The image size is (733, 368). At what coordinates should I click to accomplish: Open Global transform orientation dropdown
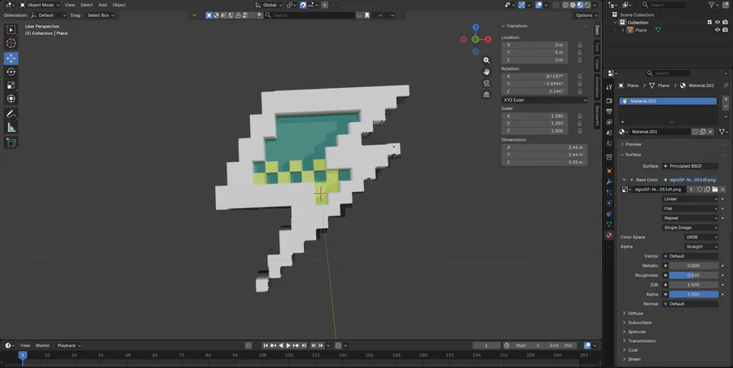click(270, 5)
